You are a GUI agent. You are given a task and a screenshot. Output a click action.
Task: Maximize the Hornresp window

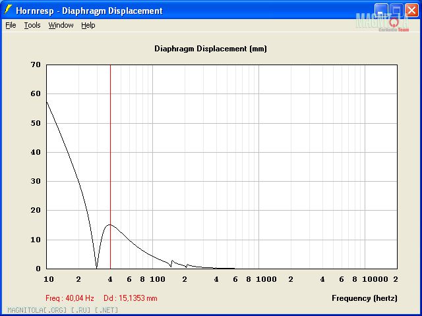[396, 11]
